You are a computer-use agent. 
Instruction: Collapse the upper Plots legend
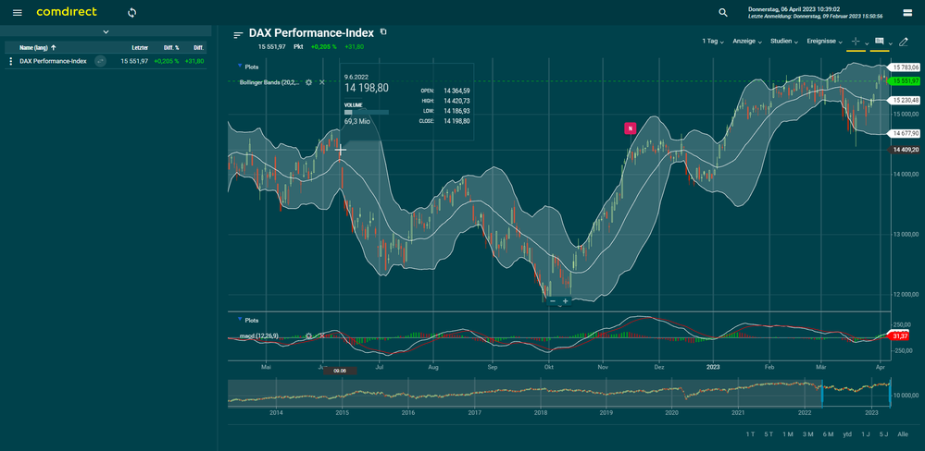(241, 67)
